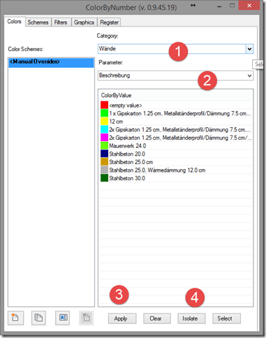Select the '12 cm' row text
The height and width of the screenshot is (338, 266).
[116, 122]
